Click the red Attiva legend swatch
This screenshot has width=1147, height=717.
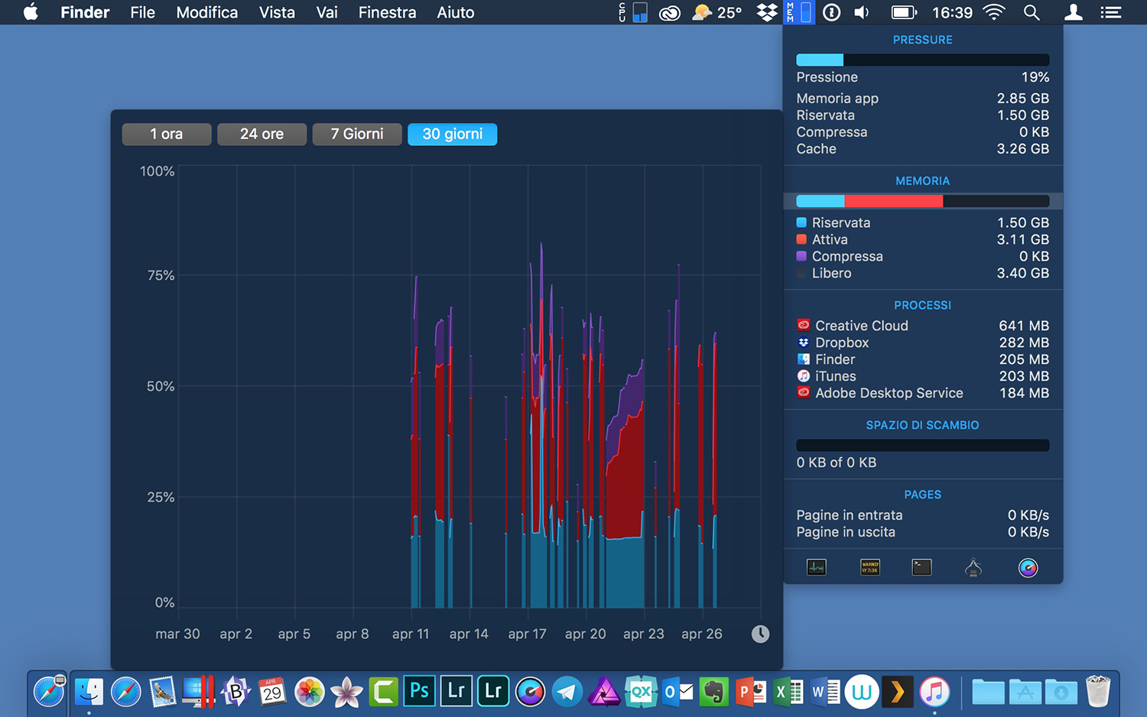click(801, 239)
